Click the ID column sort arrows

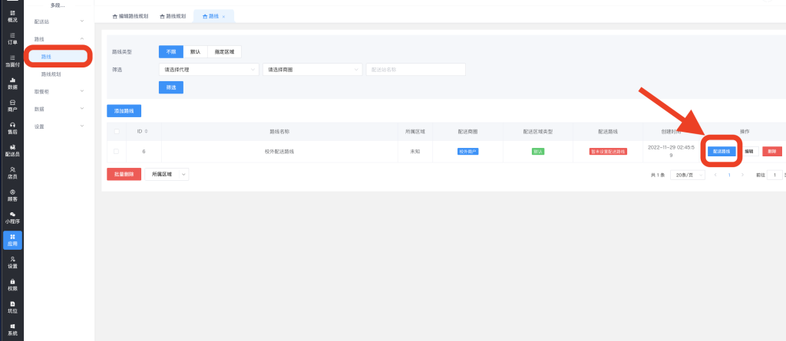147,131
